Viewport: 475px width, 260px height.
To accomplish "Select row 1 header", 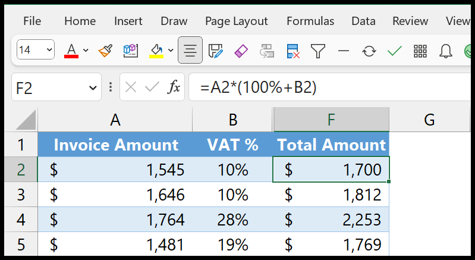I will (x=21, y=145).
